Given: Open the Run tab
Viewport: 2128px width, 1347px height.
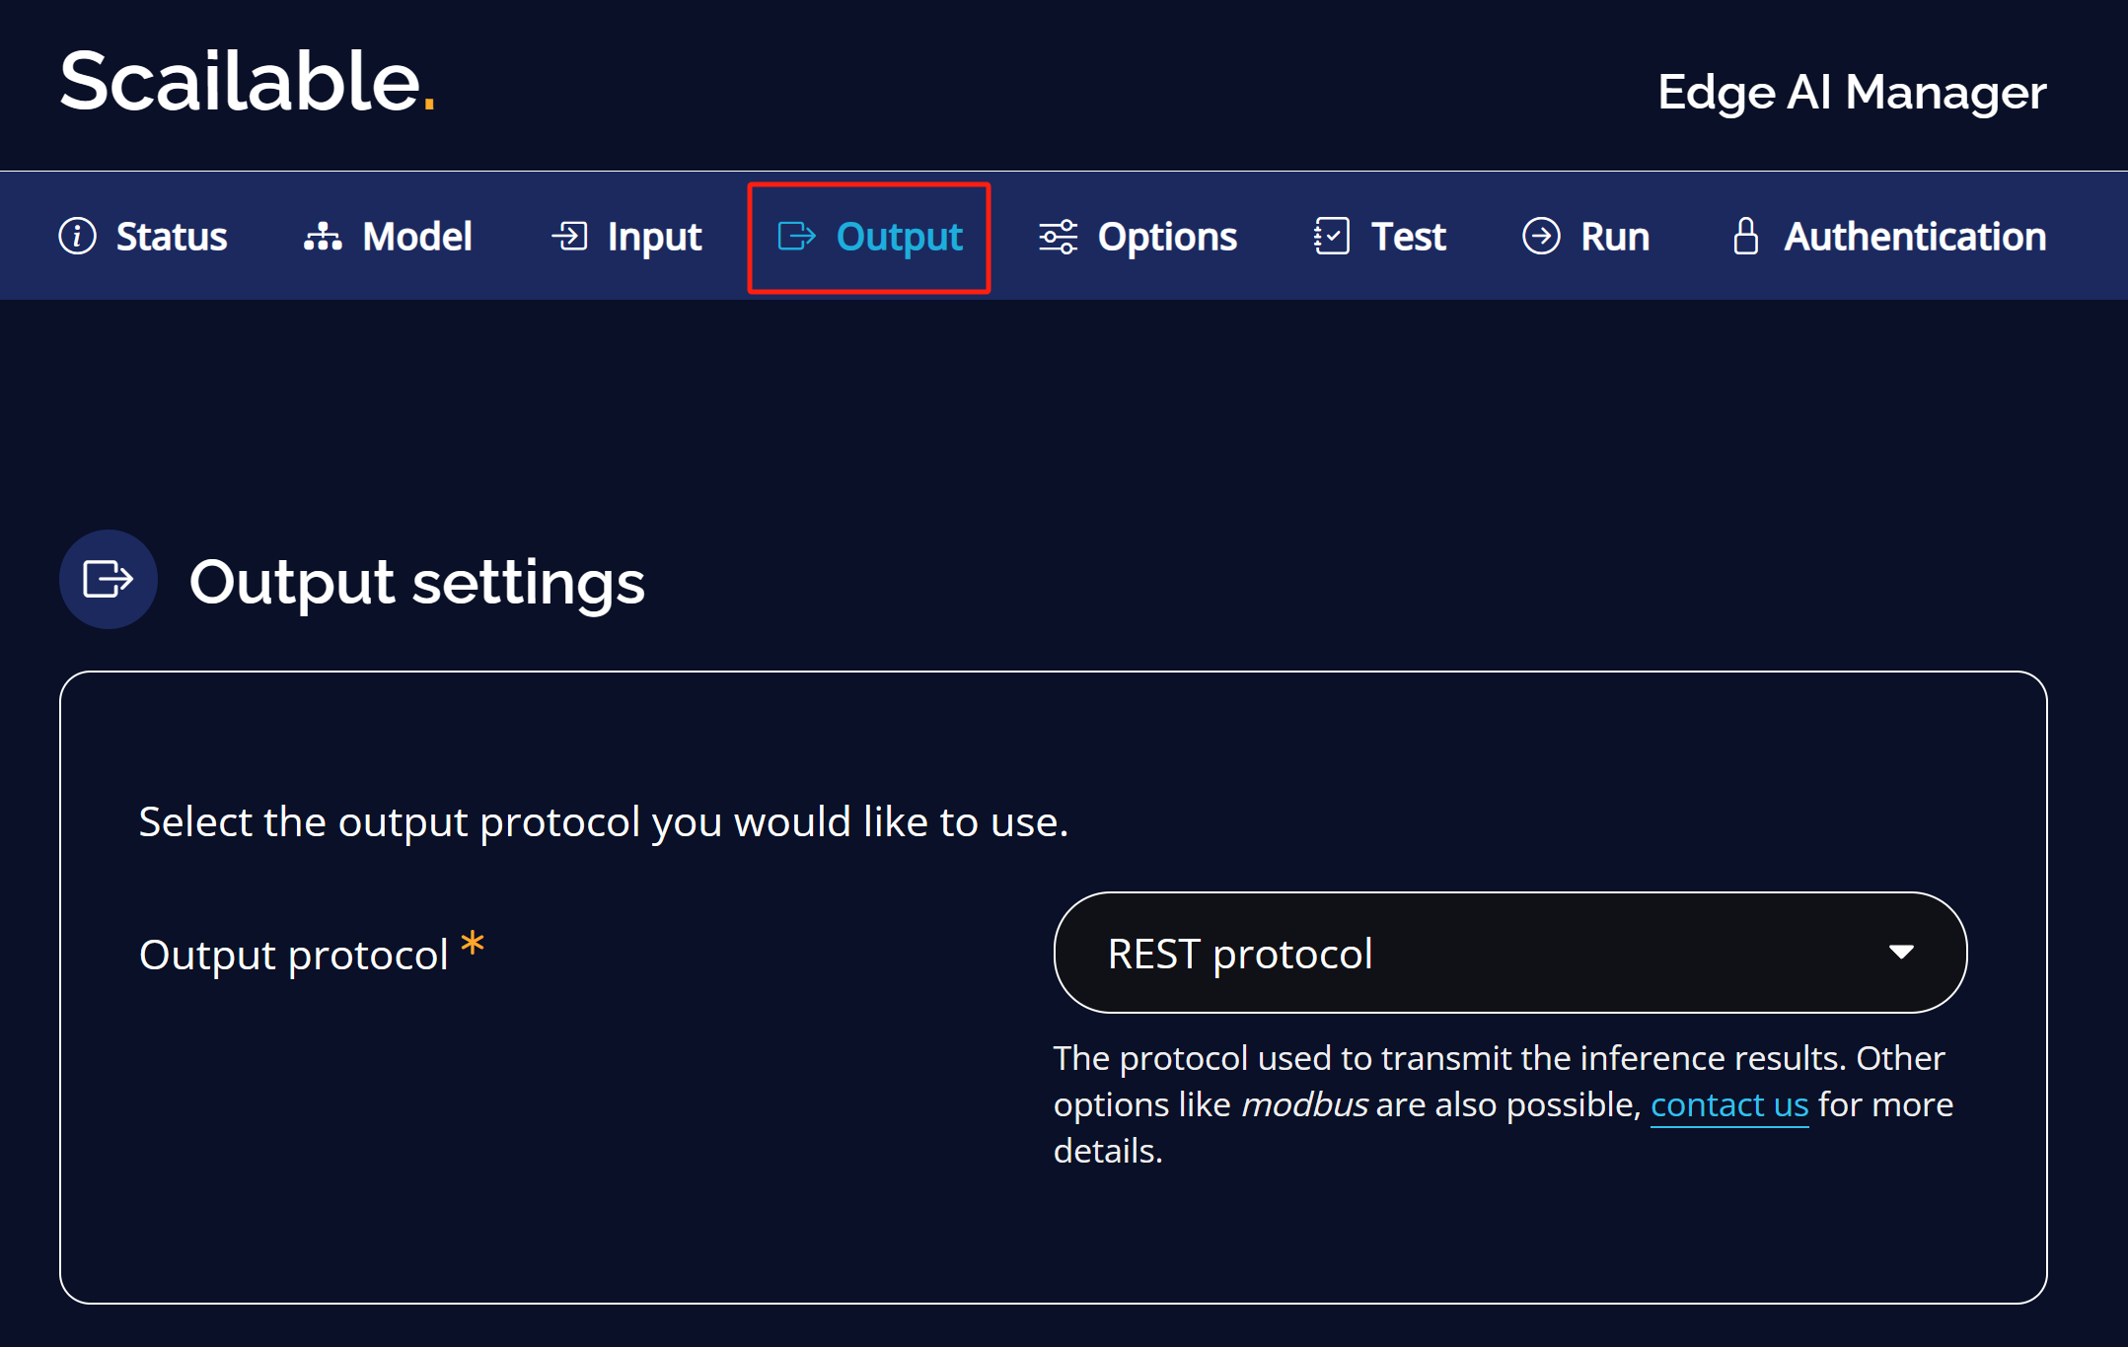Looking at the screenshot, I should coord(1585,237).
